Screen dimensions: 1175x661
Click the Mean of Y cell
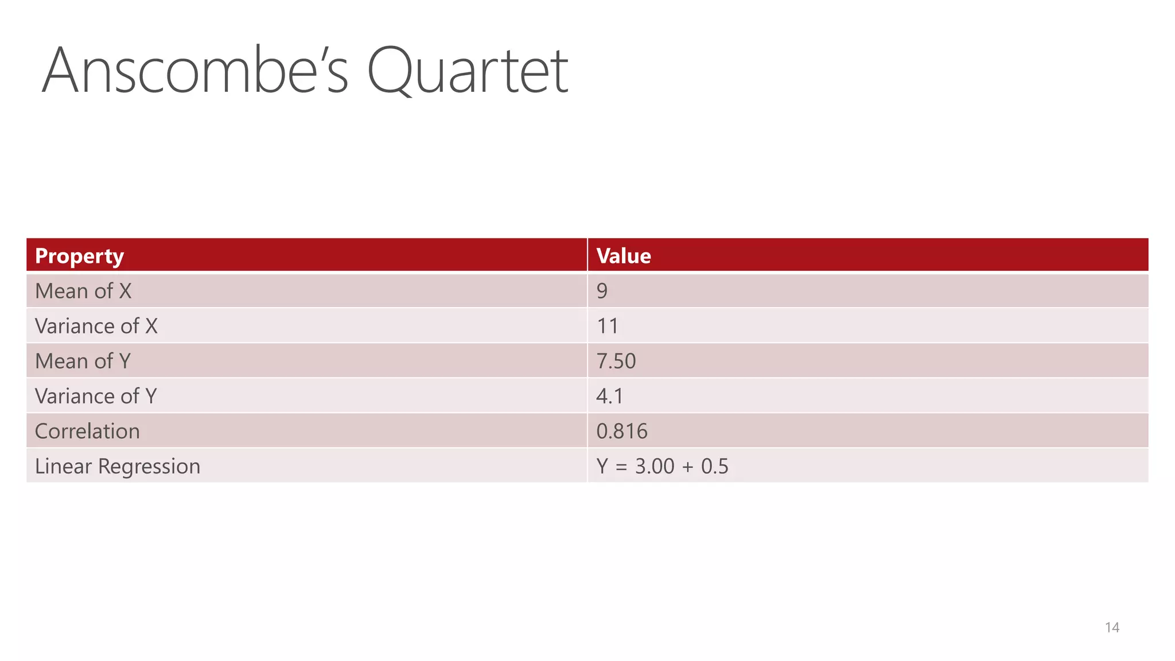click(307, 361)
